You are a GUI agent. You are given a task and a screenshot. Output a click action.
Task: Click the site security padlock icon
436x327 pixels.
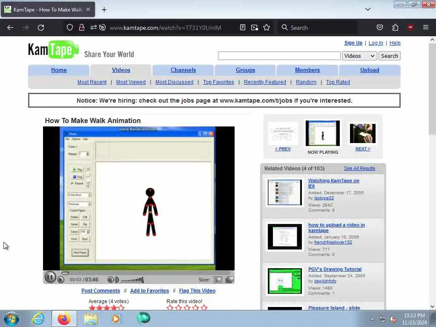pos(81,28)
